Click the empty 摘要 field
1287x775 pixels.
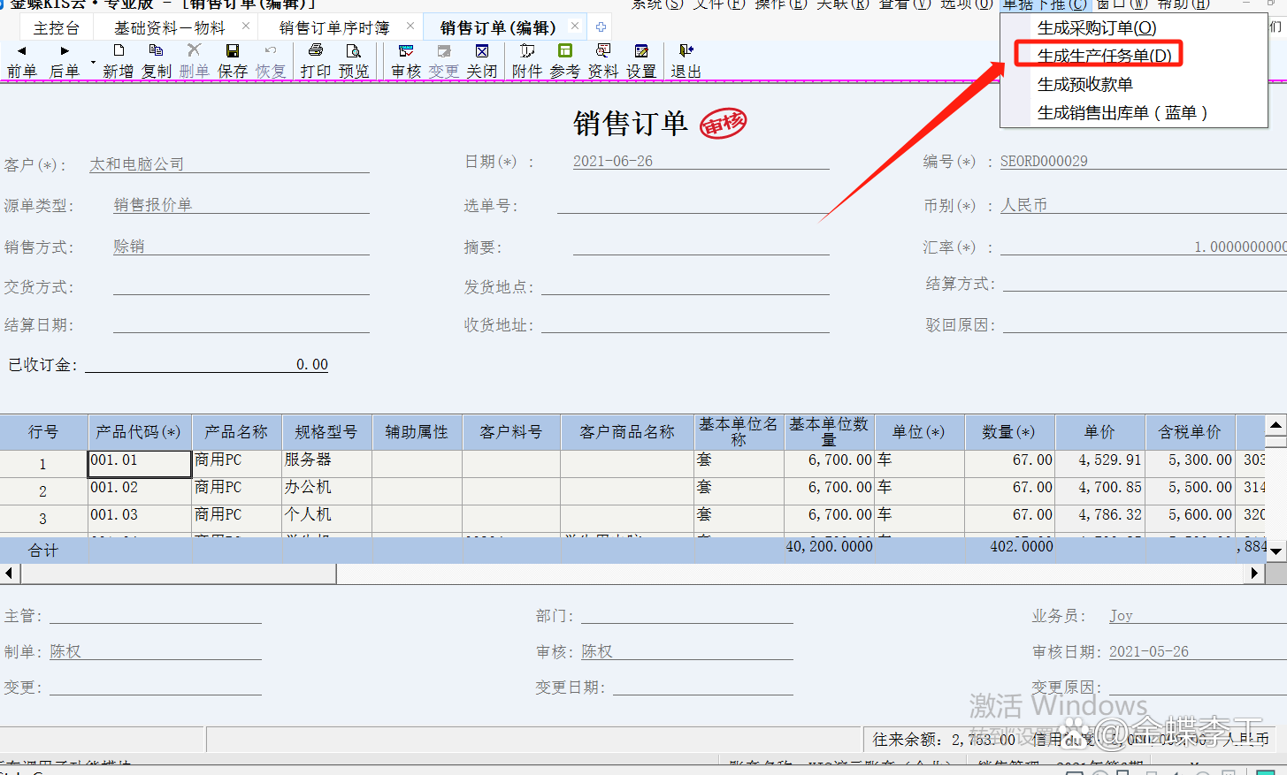click(x=701, y=247)
